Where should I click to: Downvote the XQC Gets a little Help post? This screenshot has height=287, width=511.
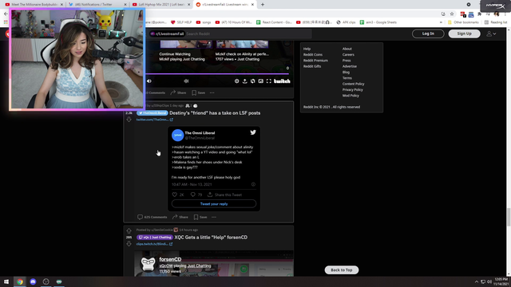coord(129,244)
